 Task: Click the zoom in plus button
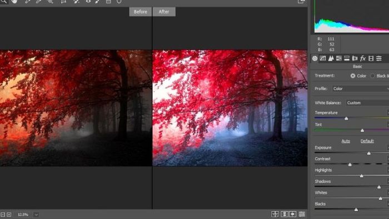[9, 215]
